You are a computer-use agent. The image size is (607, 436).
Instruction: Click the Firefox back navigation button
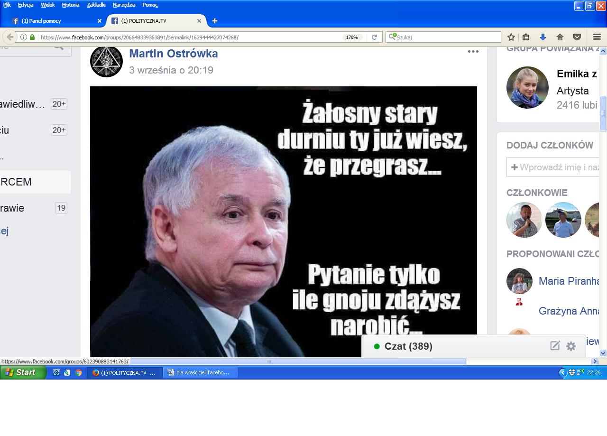pos(9,37)
